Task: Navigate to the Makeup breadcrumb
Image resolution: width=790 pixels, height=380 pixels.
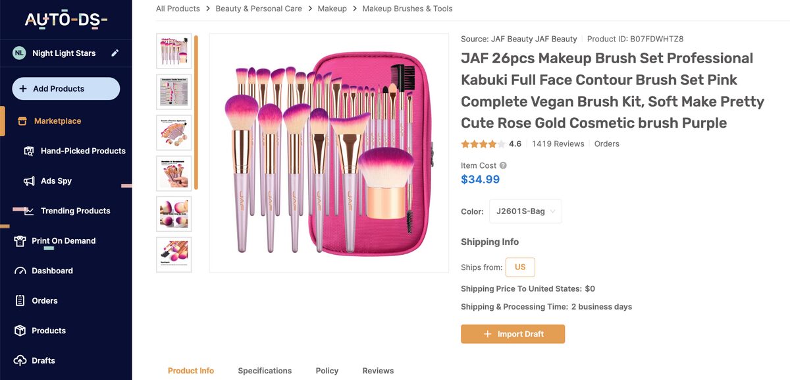Action: 332,8
